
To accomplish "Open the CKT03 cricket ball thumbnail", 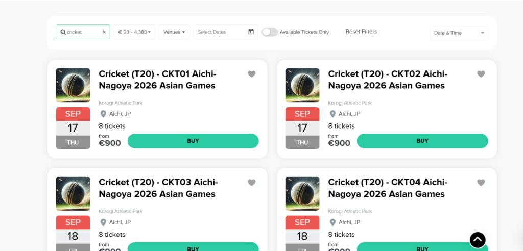I will pyautogui.click(x=73, y=193).
